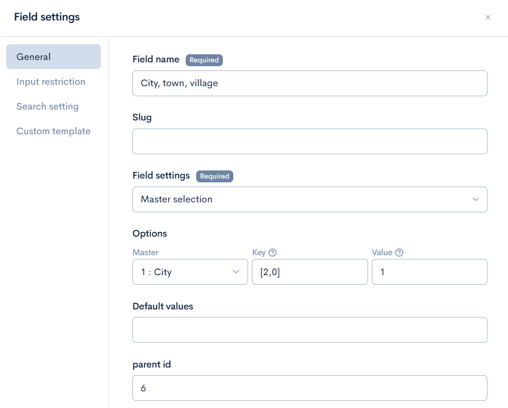Click the Required badge next to Field name
This screenshot has width=508, height=408.
pyautogui.click(x=204, y=60)
